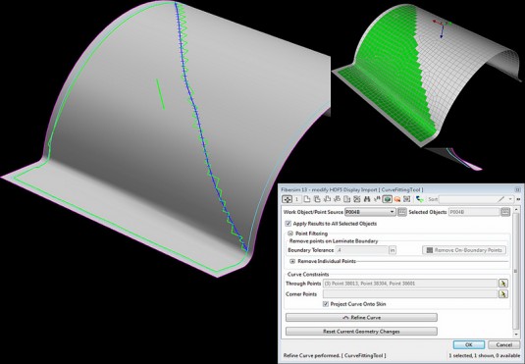
Task: Open the Sort dropdown in toolbar
Action: pyautogui.click(x=476, y=199)
